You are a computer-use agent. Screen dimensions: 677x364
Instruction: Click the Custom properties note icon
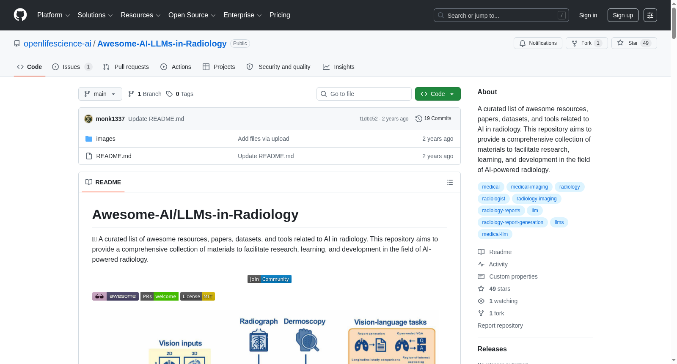click(481, 276)
